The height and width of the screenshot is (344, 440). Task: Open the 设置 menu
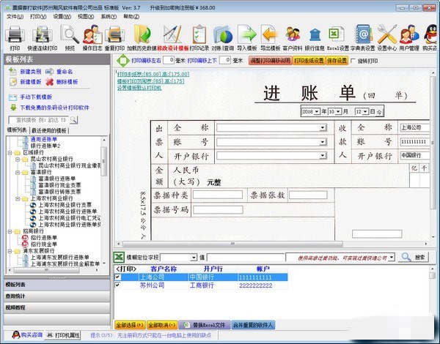point(62,17)
